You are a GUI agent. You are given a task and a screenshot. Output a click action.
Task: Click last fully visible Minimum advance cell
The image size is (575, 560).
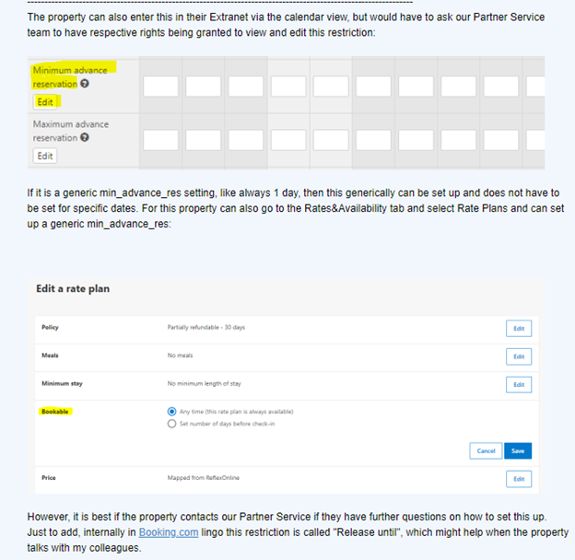coord(501,87)
